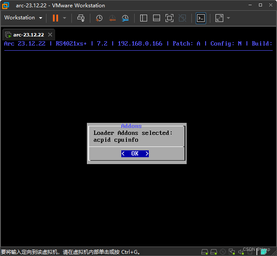Confirm the Addons dialog with OK
This screenshot has height=256, width=277.
[135, 153]
